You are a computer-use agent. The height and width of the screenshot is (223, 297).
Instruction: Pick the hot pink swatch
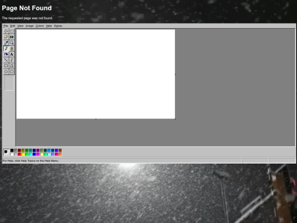coord(57,154)
